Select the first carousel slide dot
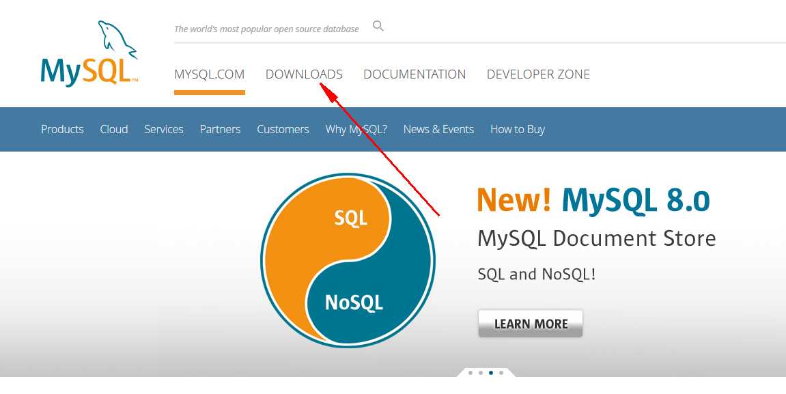Viewport: 786px width, 394px height. pos(471,373)
